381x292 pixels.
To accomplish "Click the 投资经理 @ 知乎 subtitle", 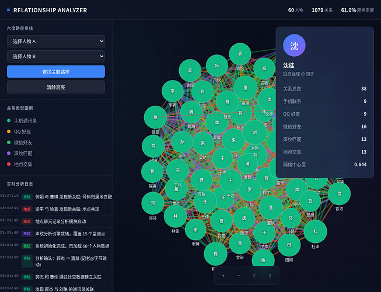I will coord(298,74).
